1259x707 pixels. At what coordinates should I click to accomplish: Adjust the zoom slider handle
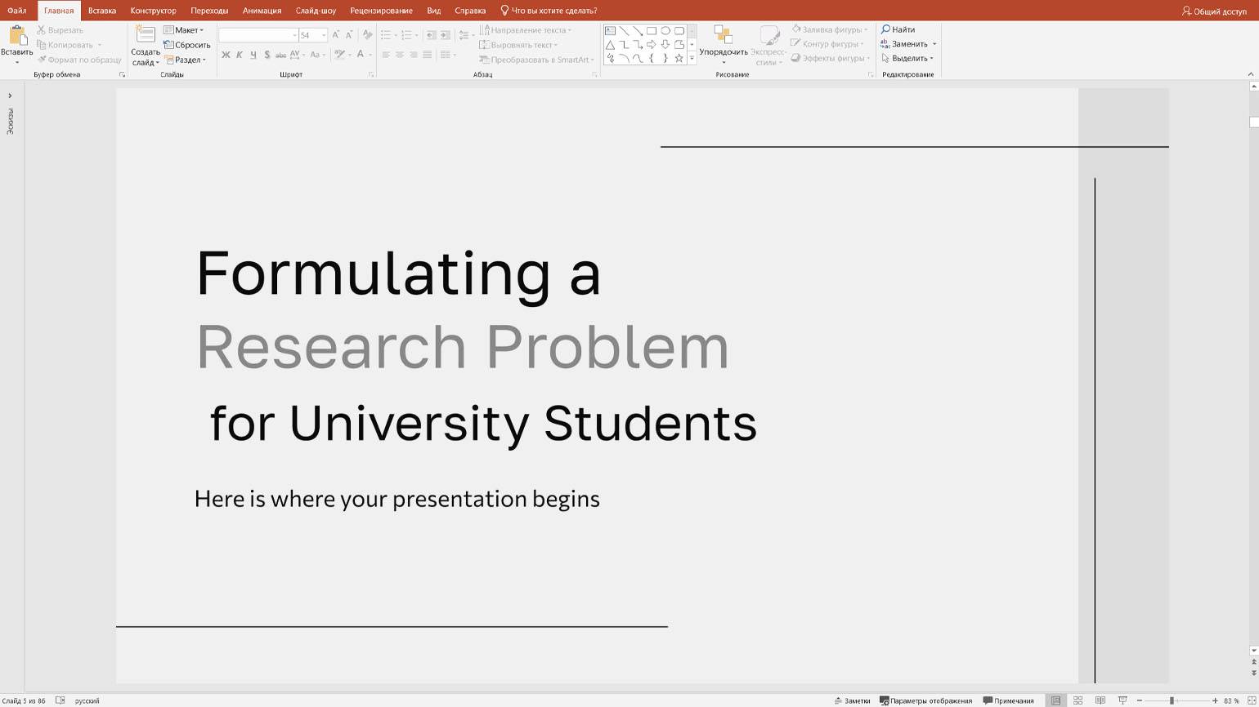[1172, 700]
